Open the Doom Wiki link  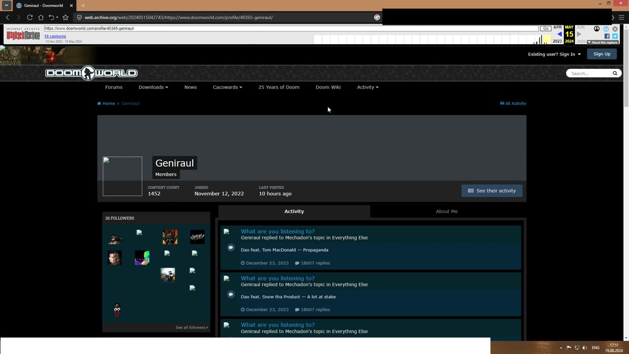[328, 87]
